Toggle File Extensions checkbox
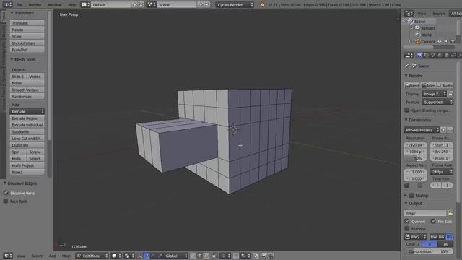Screen dimensions: 462x260 [x=433, y=221]
